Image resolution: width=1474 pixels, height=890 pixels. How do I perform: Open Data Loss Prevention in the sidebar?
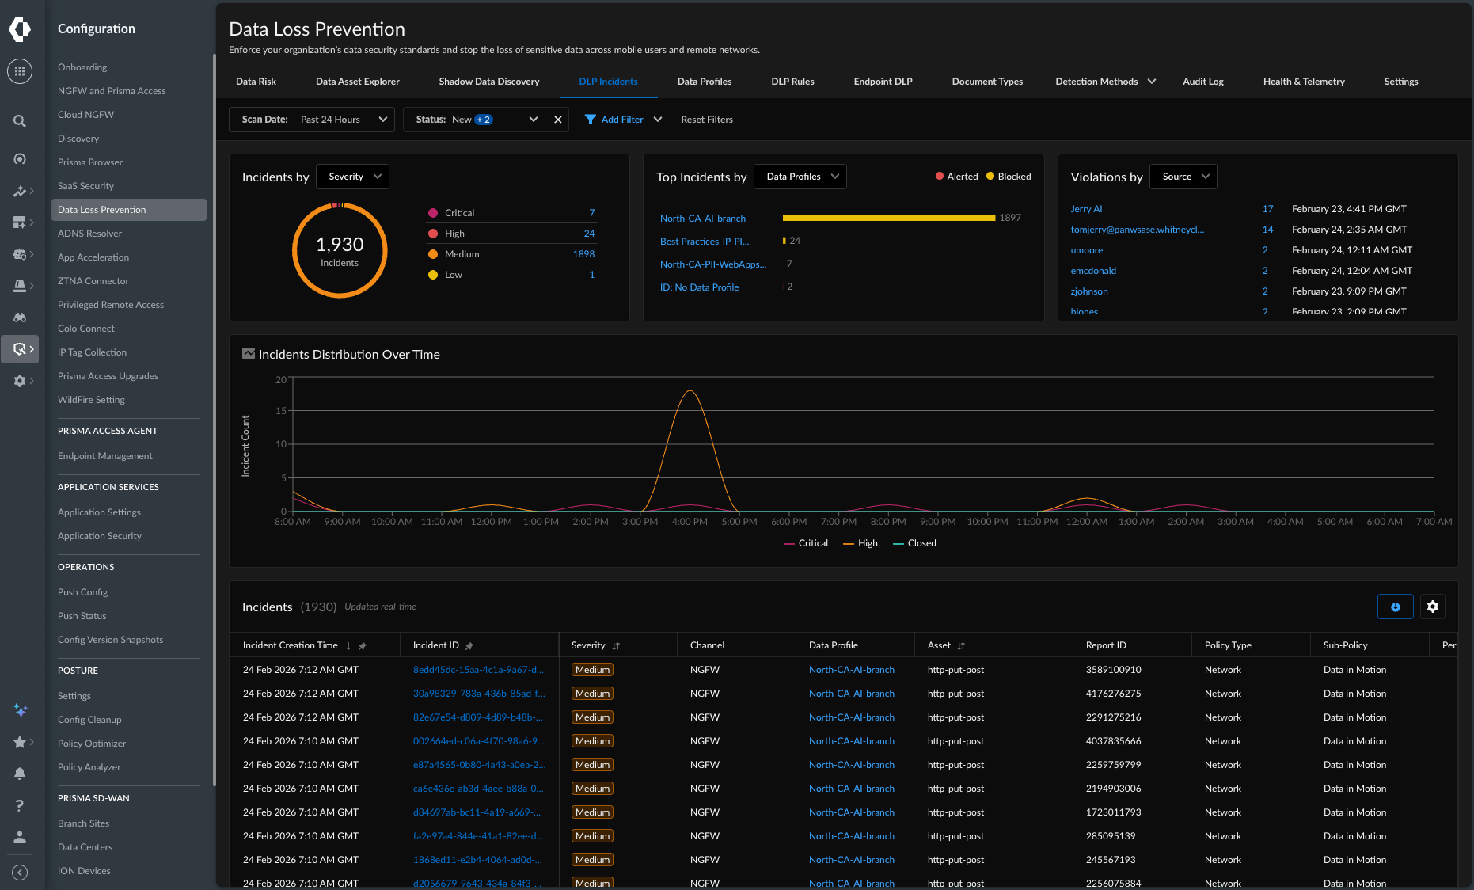click(129, 210)
